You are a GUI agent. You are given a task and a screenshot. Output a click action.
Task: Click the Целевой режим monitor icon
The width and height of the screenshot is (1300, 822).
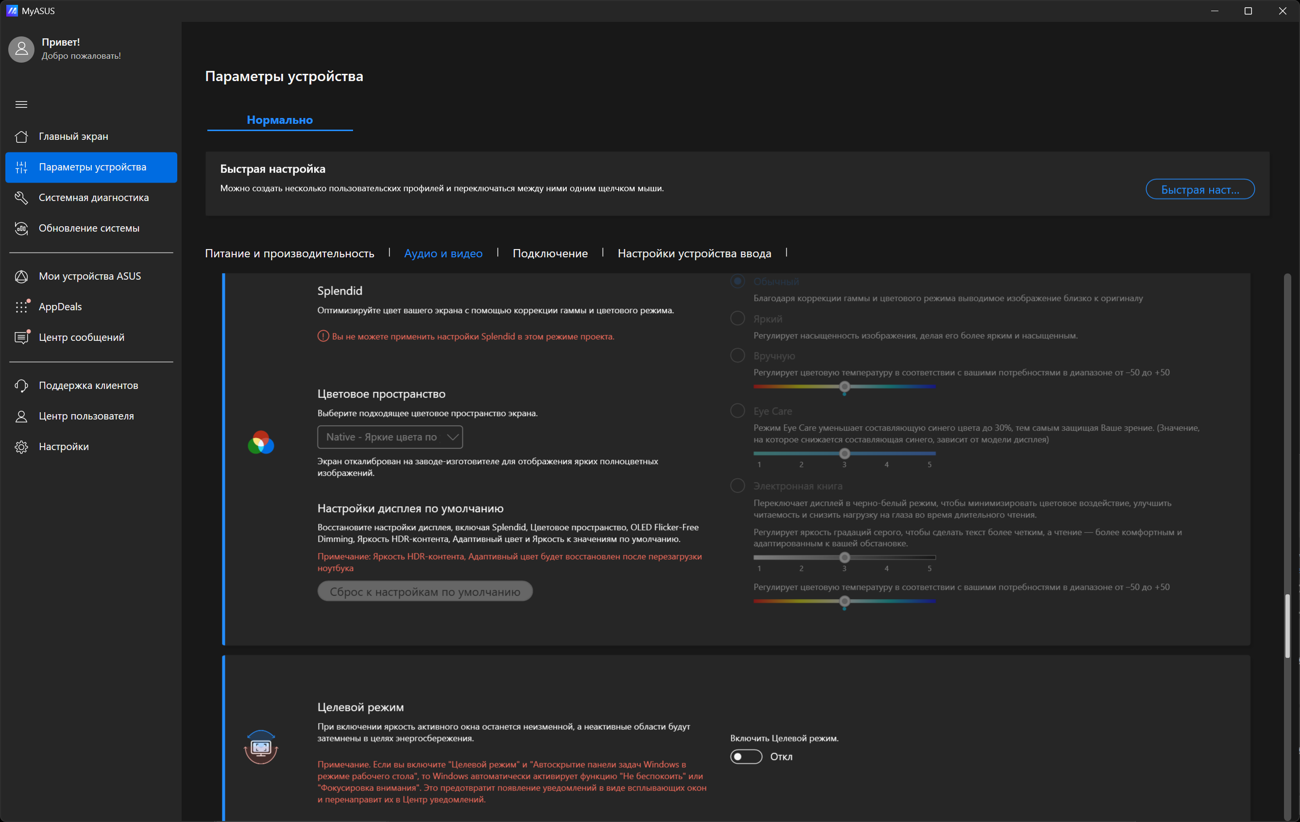click(261, 747)
